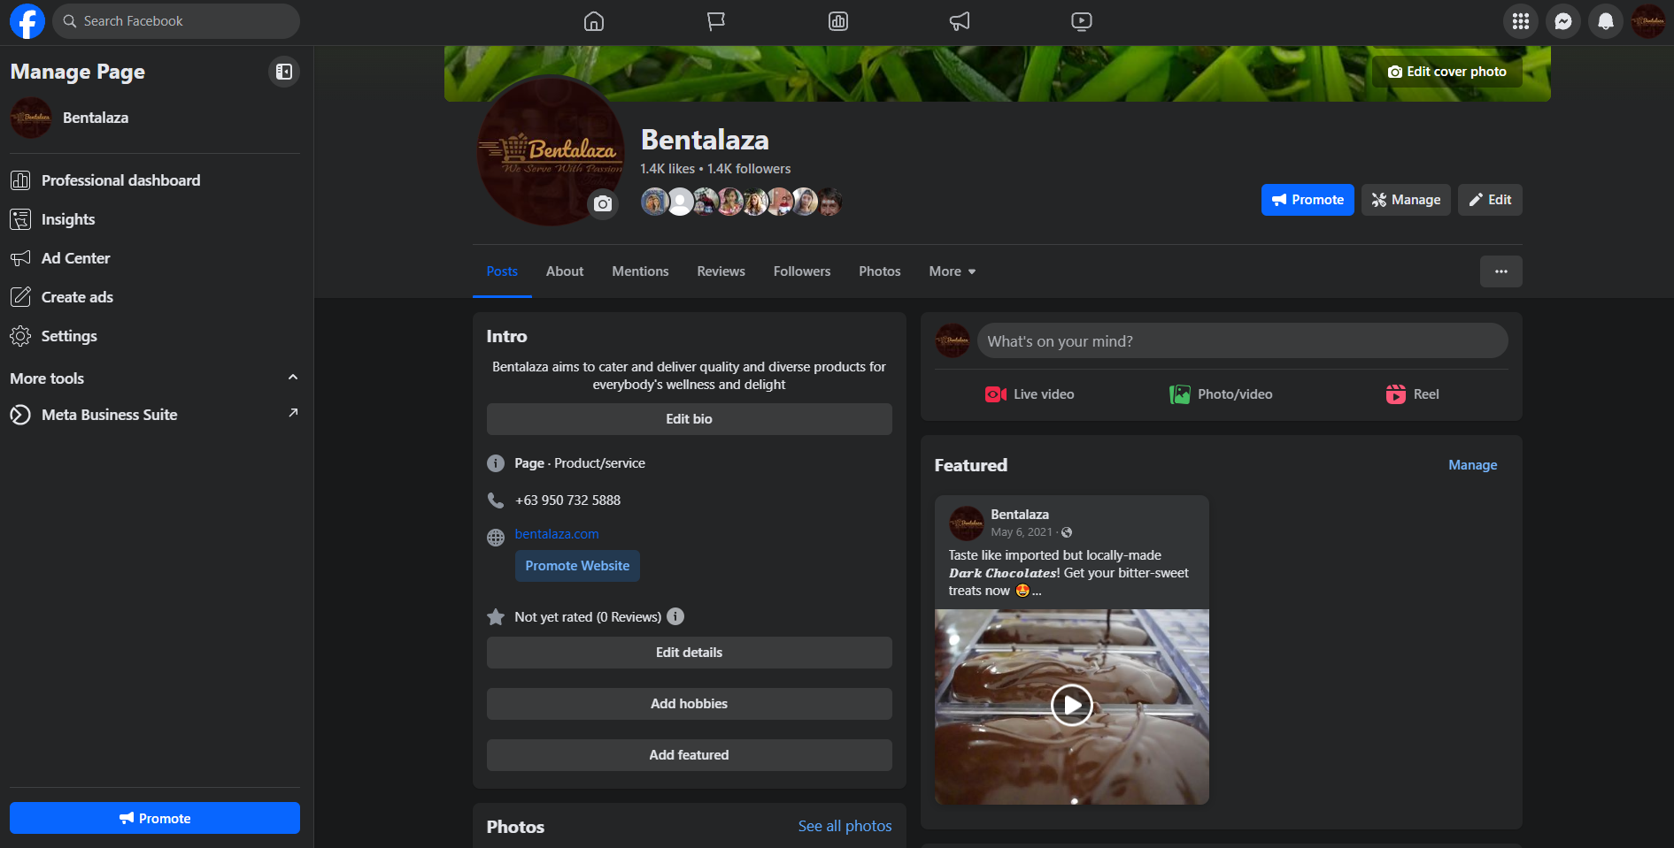Open the Home icon in top navigation
Image resolution: width=1674 pixels, height=848 pixels.
click(x=594, y=21)
